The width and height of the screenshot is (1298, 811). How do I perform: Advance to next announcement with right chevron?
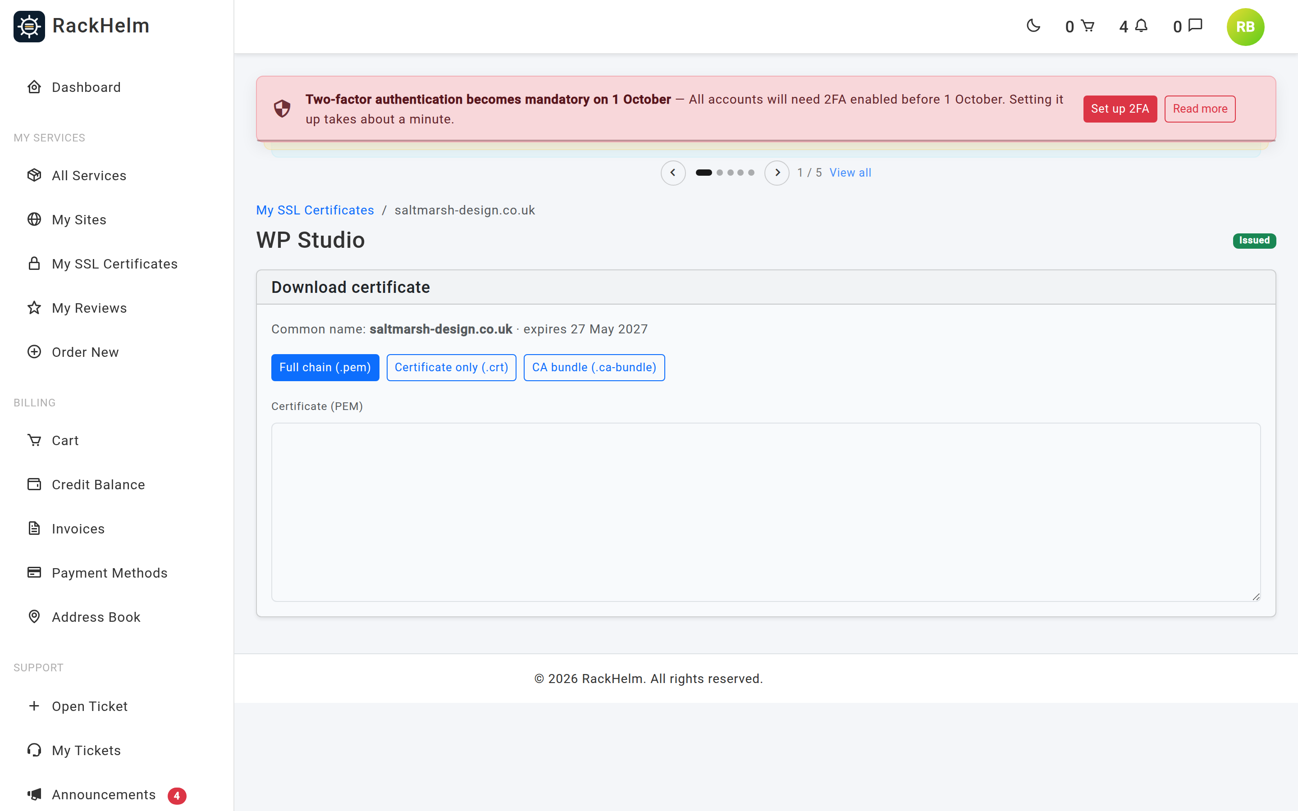777,173
